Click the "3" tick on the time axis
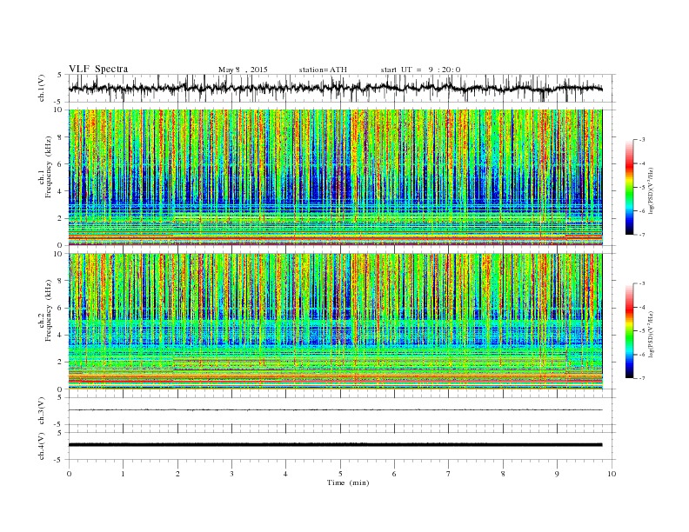 (231, 474)
